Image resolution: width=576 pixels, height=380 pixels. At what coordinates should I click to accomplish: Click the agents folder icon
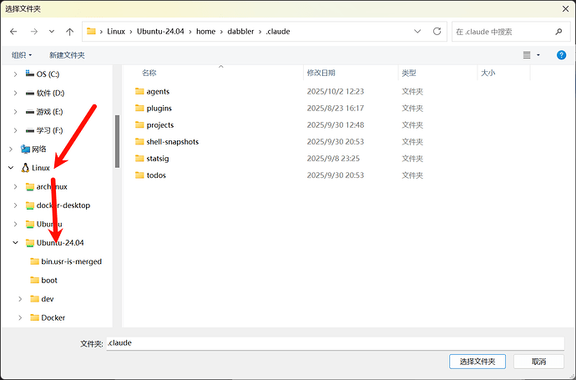pos(139,92)
